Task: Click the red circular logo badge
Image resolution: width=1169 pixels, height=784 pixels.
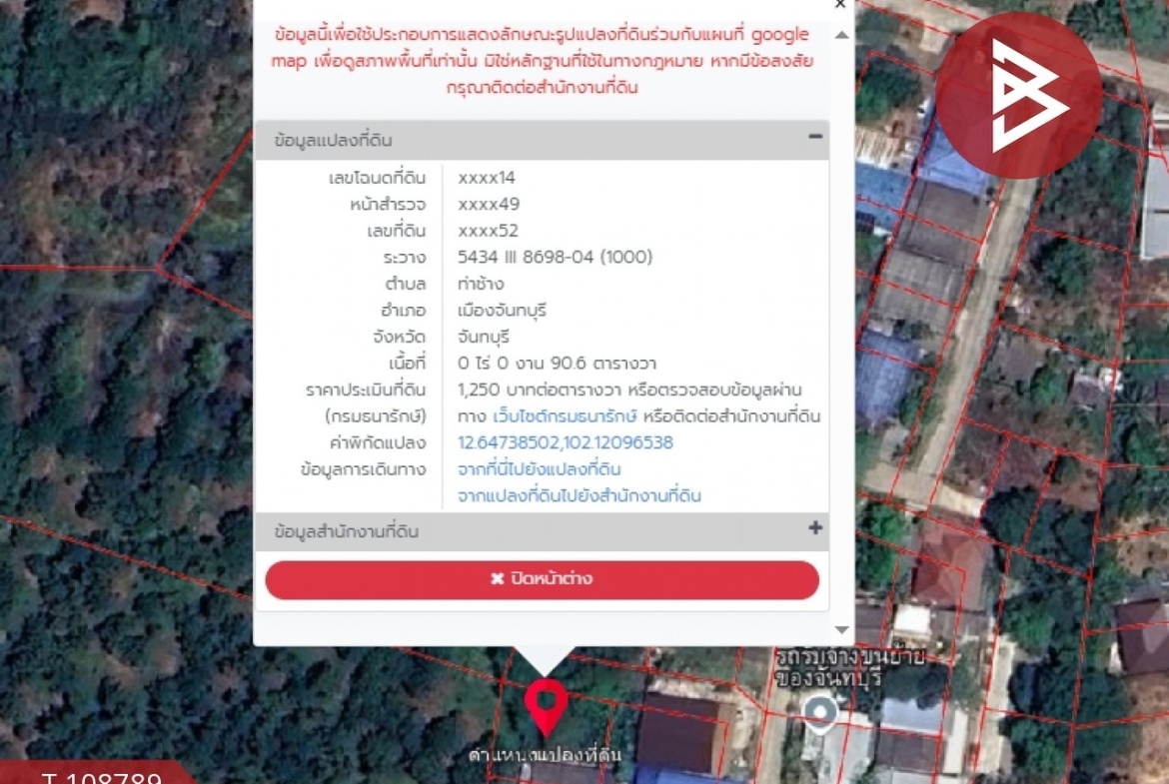Action: [x=1019, y=96]
